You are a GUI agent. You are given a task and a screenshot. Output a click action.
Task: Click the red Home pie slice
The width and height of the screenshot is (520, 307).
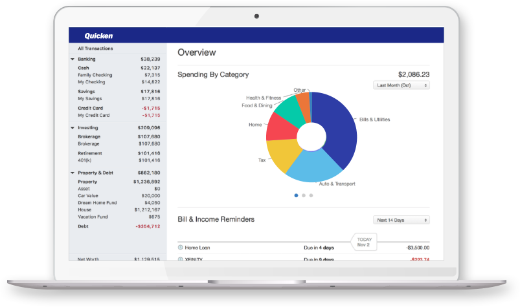point(281,129)
